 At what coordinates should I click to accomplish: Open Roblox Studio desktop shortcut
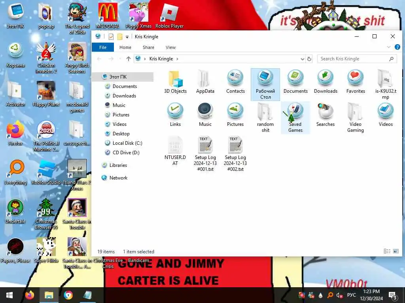[x=46, y=172]
